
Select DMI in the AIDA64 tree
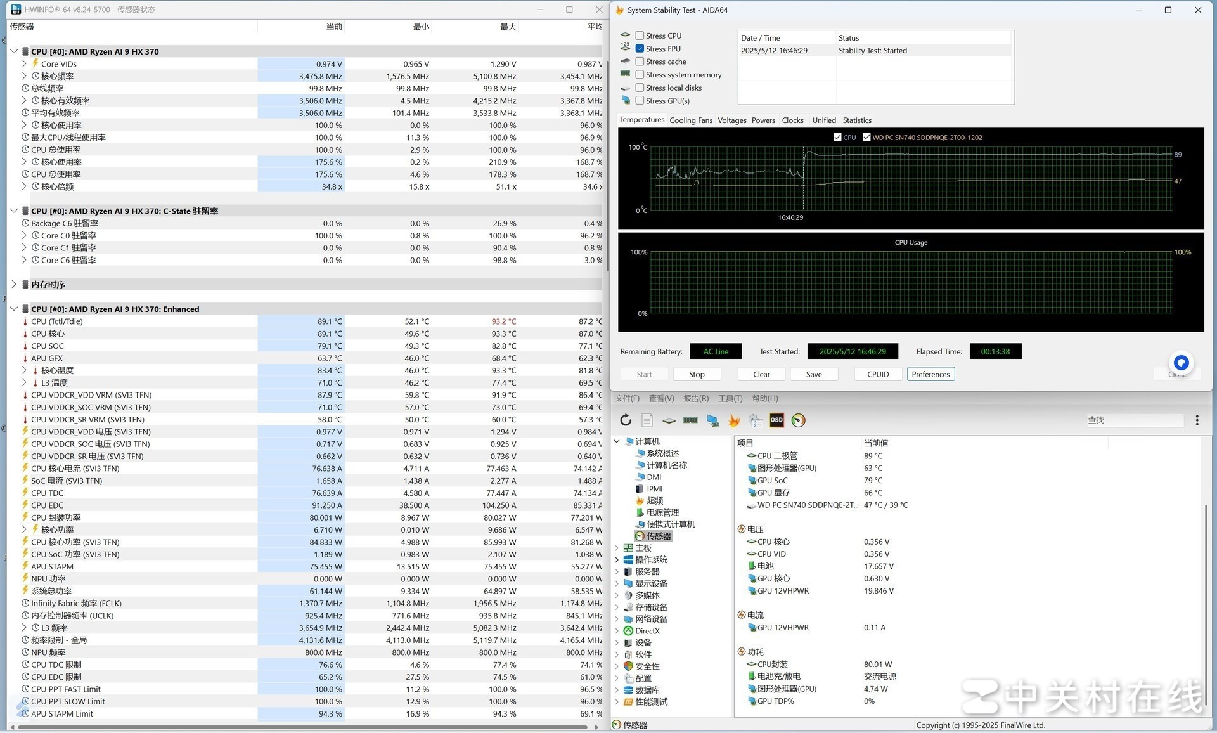click(654, 477)
